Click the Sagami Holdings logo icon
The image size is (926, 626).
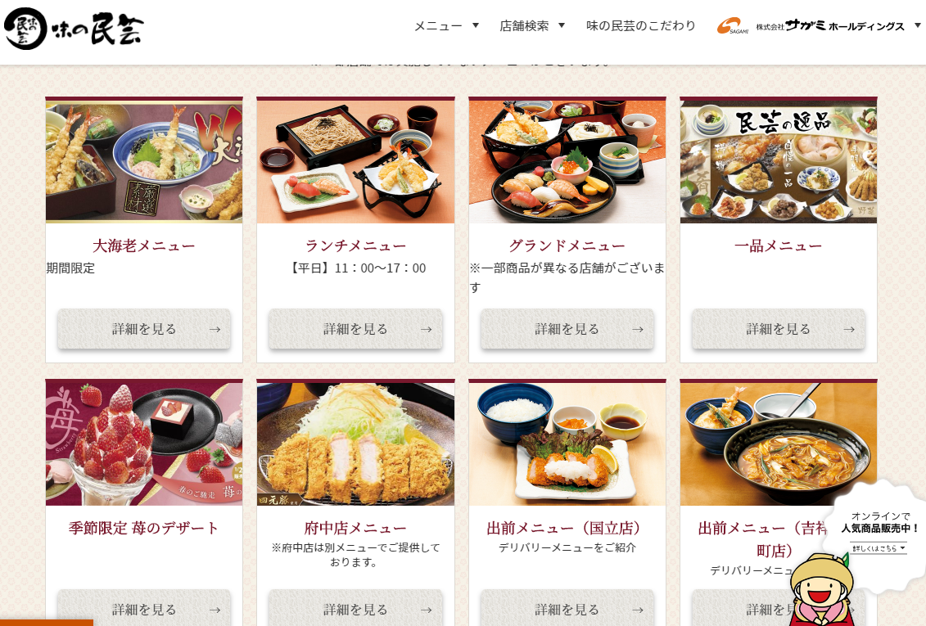click(732, 26)
